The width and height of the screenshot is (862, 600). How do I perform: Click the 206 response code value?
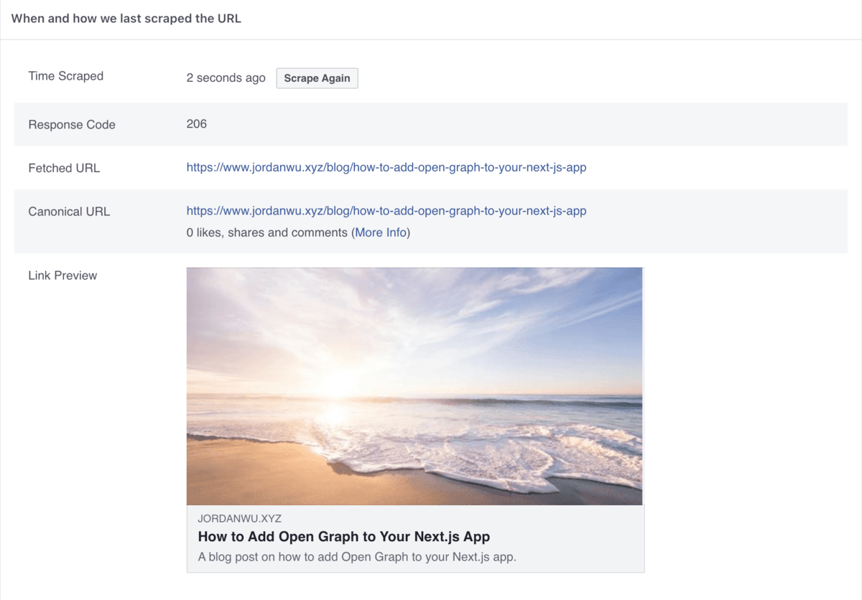pos(196,123)
